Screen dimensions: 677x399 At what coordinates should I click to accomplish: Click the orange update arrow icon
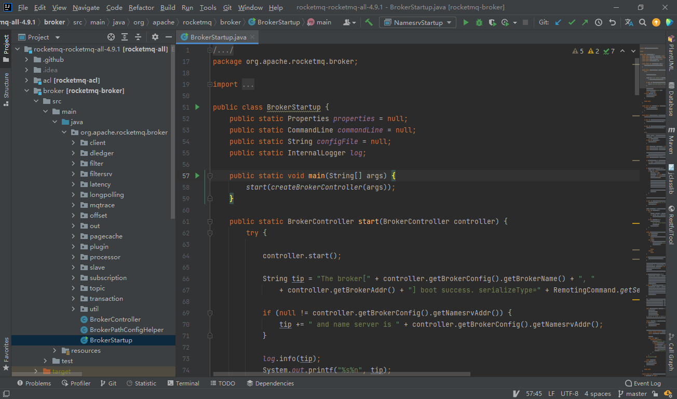656,22
